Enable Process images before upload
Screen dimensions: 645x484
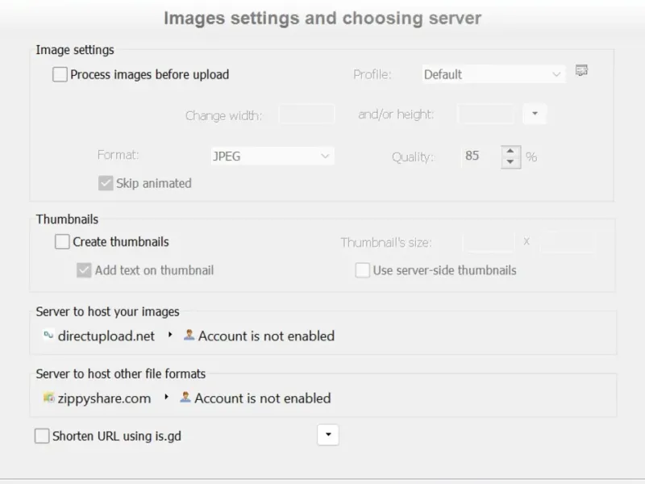[x=60, y=75]
